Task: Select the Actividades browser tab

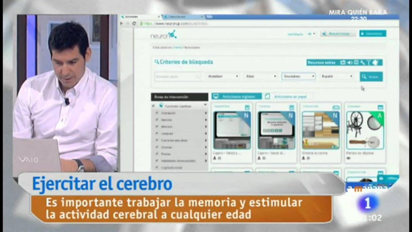Action: pos(140,16)
